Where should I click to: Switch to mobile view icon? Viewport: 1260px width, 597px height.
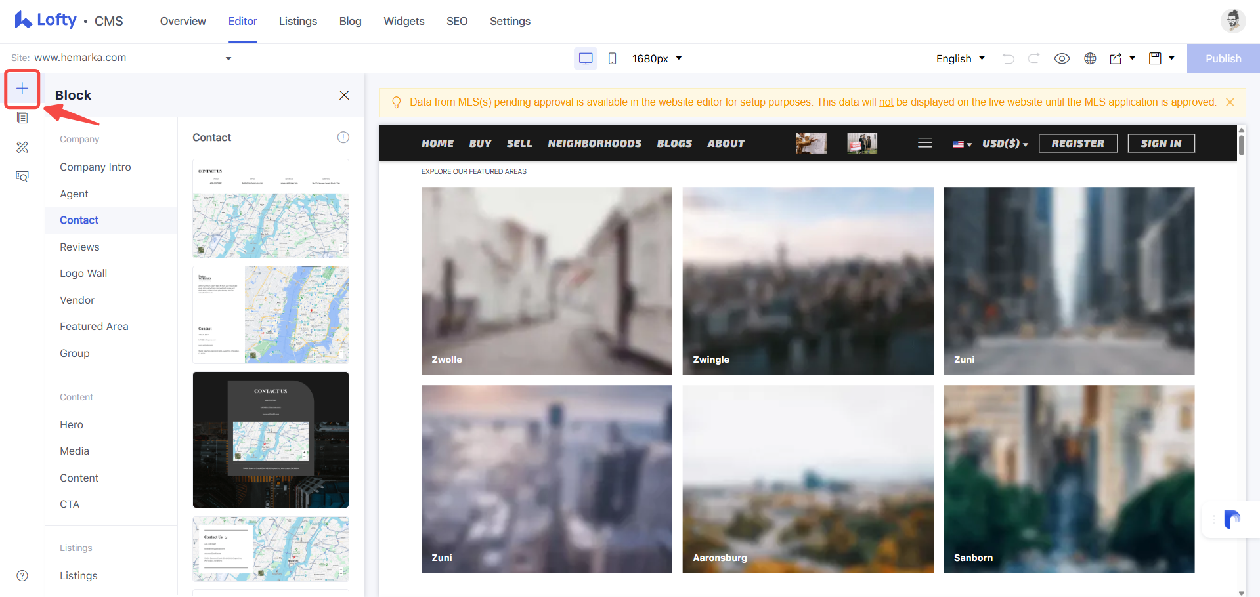(612, 58)
